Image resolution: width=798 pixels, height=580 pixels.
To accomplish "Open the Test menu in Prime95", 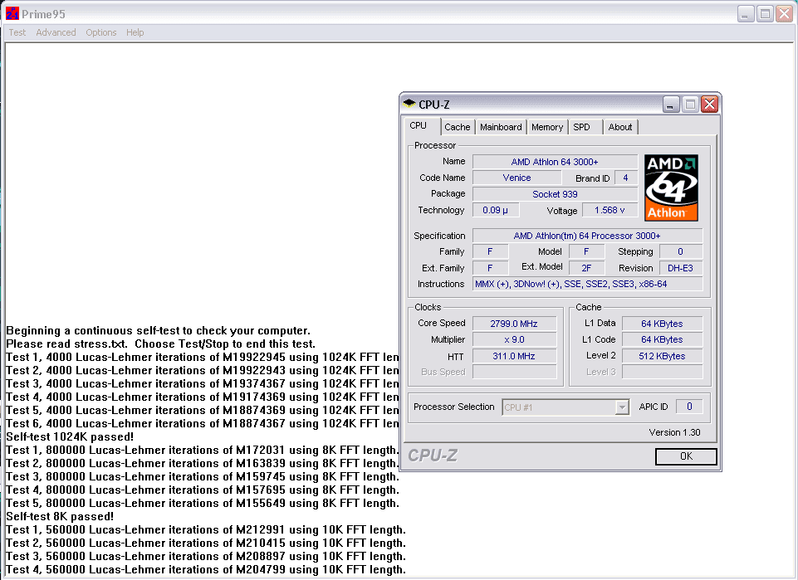I will [17, 32].
